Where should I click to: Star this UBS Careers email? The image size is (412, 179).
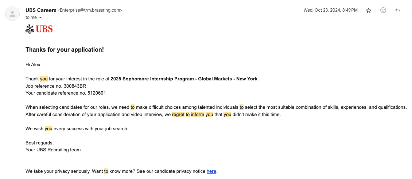pos(369,11)
